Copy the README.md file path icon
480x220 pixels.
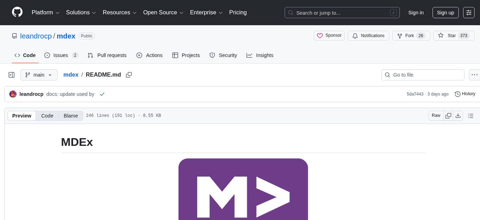point(129,75)
